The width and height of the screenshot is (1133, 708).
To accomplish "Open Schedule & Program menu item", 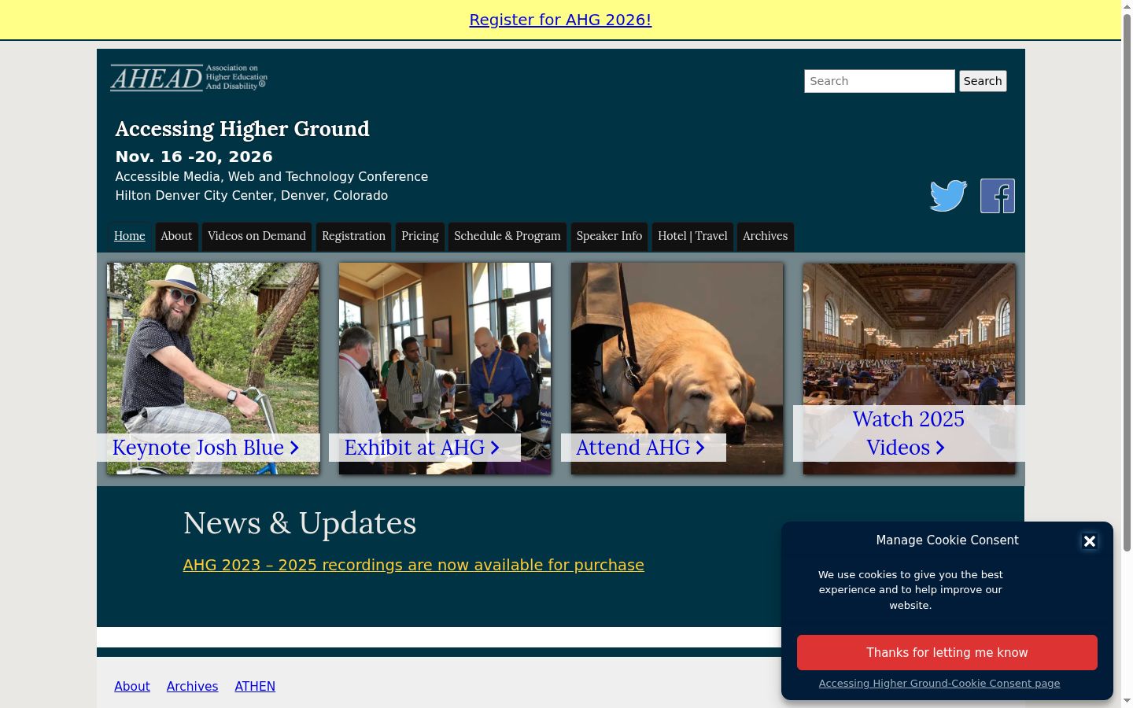I will coord(507,236).
